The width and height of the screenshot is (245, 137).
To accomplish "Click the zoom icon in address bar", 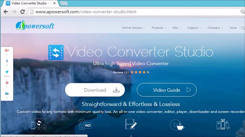I will 243,12.
